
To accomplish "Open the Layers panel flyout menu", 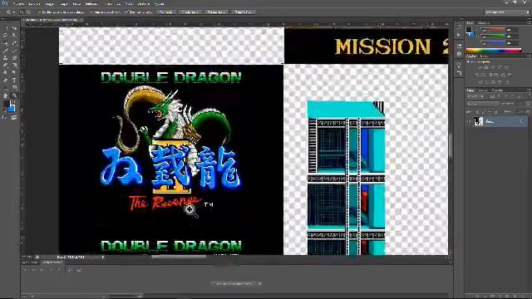I will pos(529,91).
